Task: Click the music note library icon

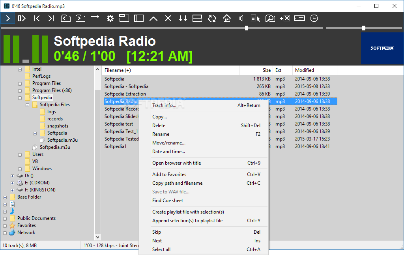Action: click(12, 211)
